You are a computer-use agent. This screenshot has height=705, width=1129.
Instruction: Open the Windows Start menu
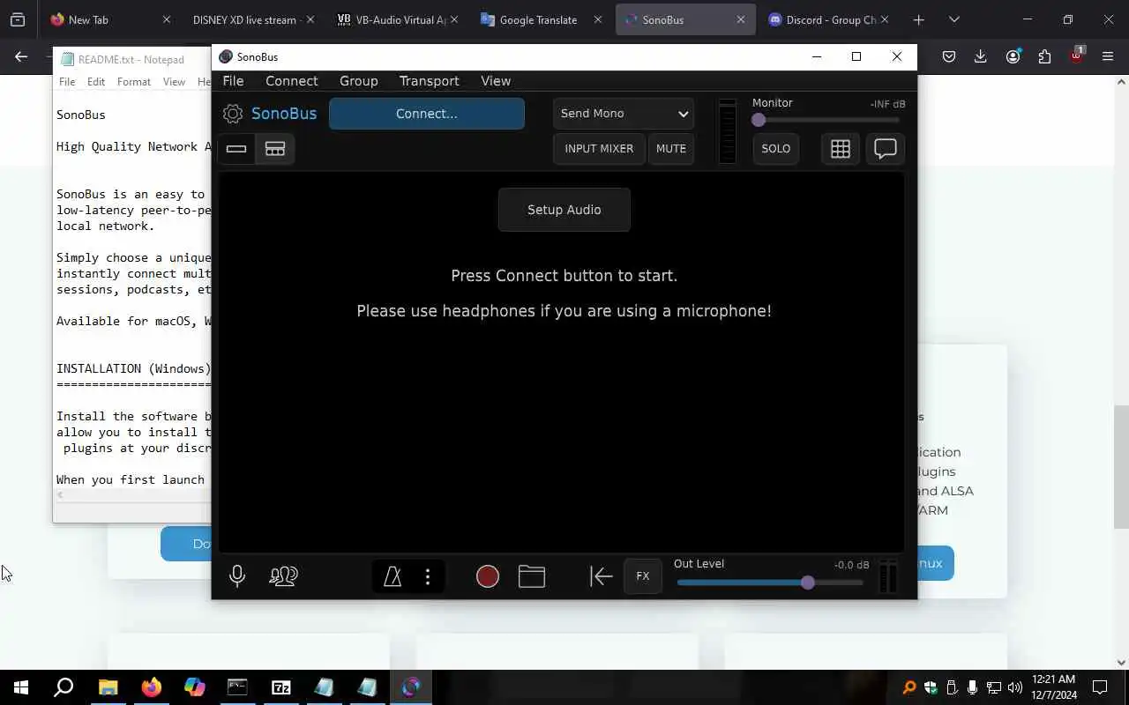[x=21, y=687]
